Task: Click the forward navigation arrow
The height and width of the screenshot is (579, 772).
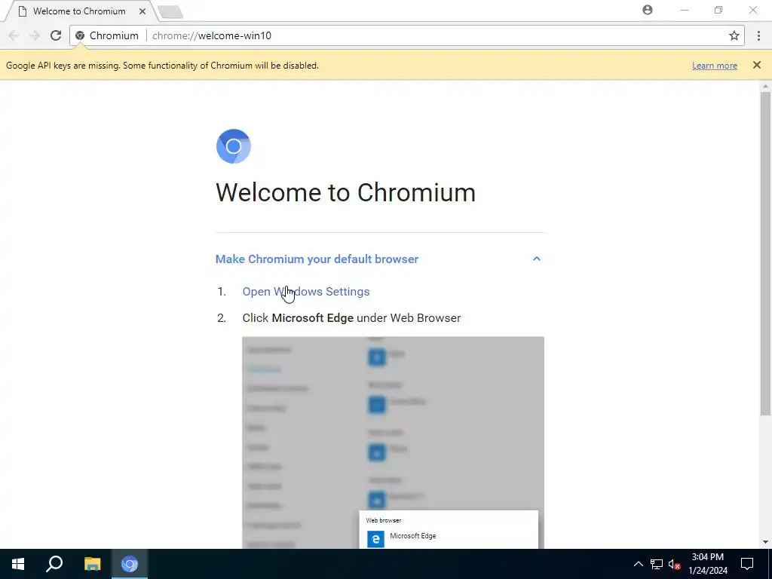Action: (x=35, y=35)
